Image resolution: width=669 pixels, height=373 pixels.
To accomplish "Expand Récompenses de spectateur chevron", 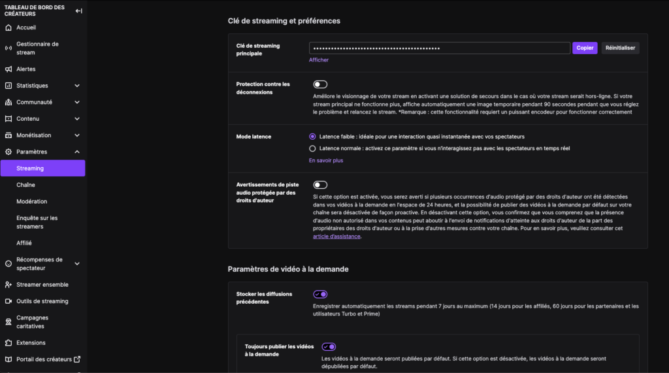I will (77, 264).
